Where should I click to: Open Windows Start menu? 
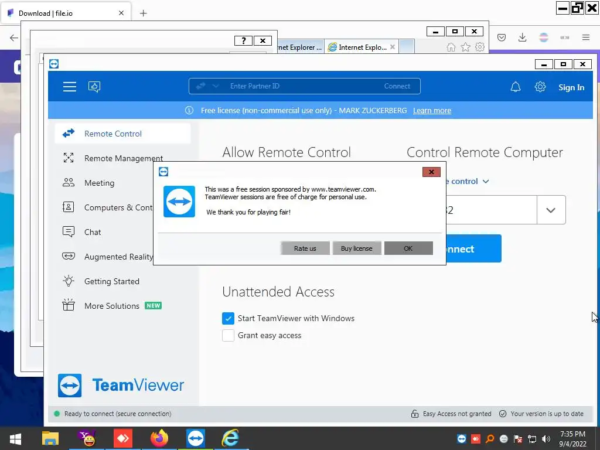(15, 439)
